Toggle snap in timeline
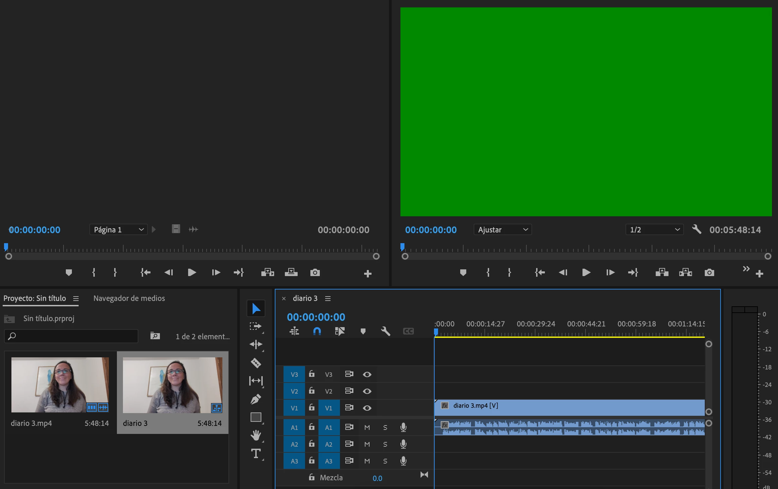778x489 pixels. pos(317,331)
